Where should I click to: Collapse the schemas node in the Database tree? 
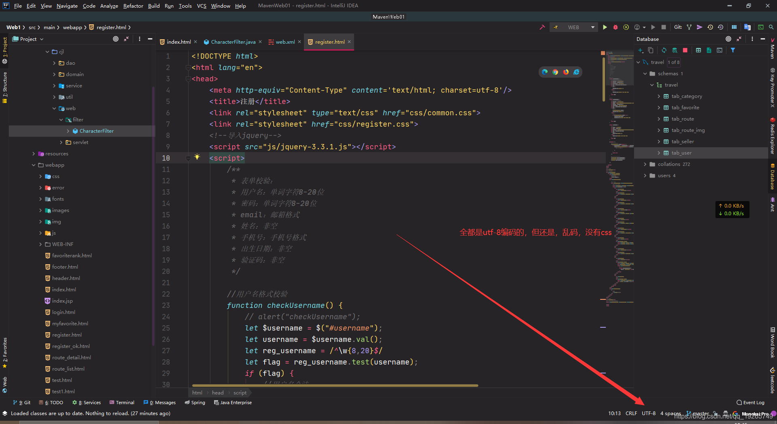pyautogui.click(x=645, y=74)
